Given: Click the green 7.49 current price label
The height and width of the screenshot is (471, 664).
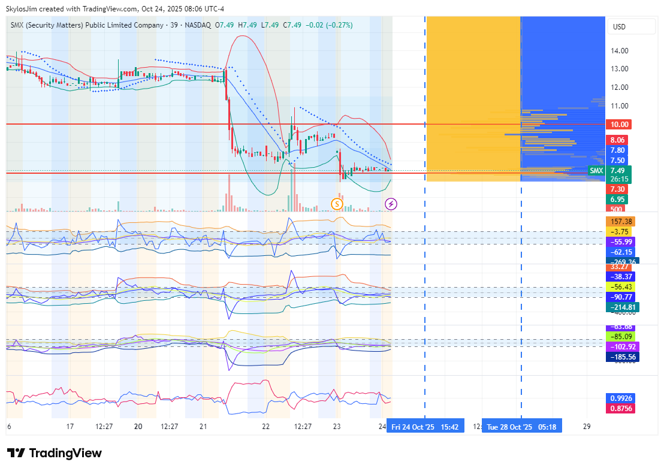Looking at the screenshot, I should 618,171.
